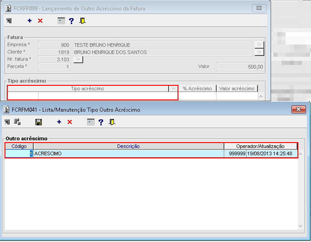The height and width of the screenshot is (242, 311).
Task: Click document icon in FCRFP099 title bar
Action: [8, 8]
